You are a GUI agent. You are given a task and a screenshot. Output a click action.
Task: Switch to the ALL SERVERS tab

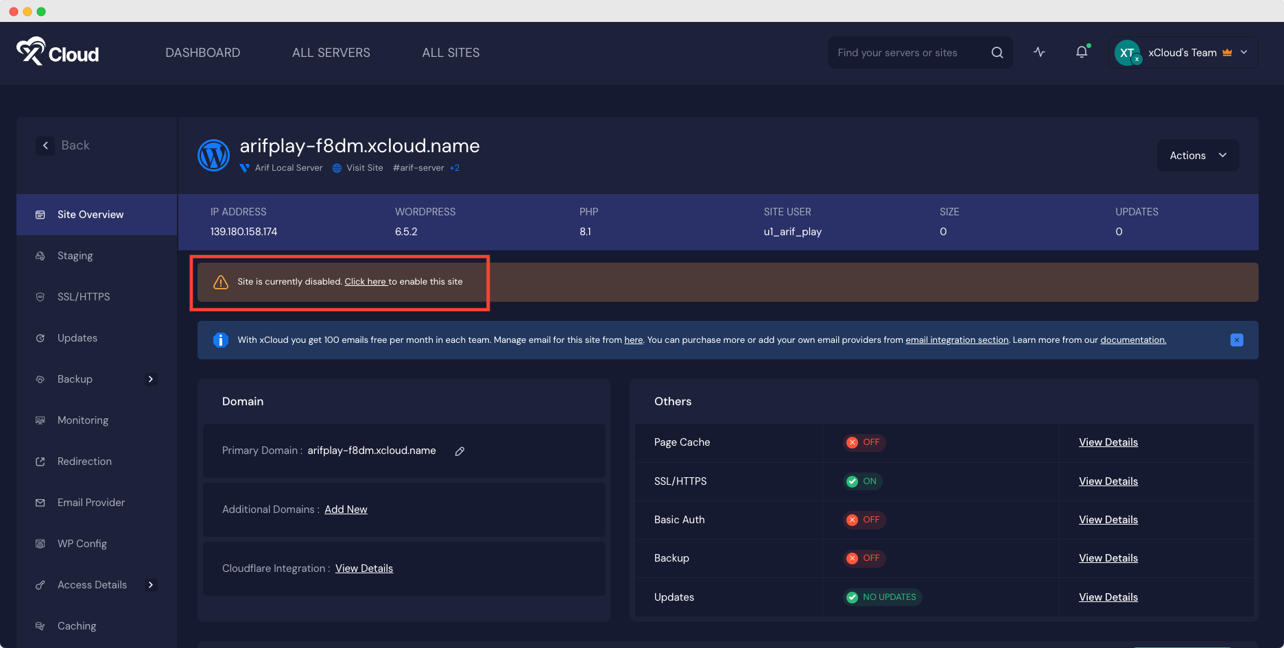(x=331, y=52)
